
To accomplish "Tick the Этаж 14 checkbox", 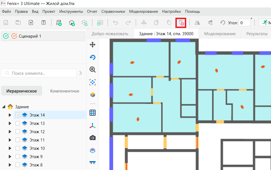I will (x=18, y=115).
